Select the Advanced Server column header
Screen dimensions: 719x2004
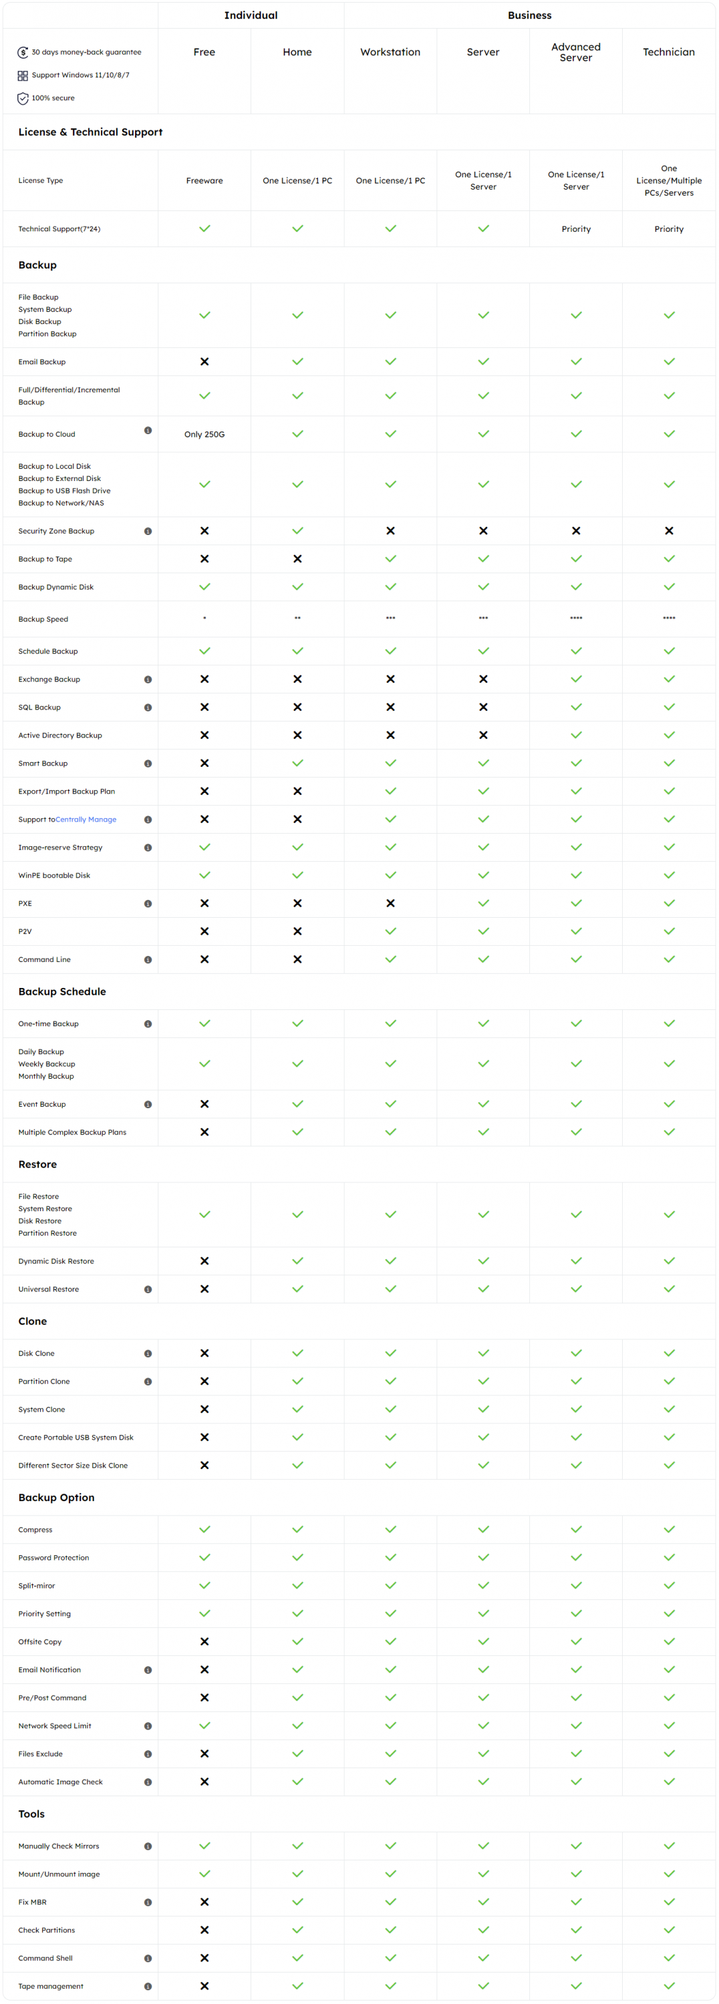[576, 52]
